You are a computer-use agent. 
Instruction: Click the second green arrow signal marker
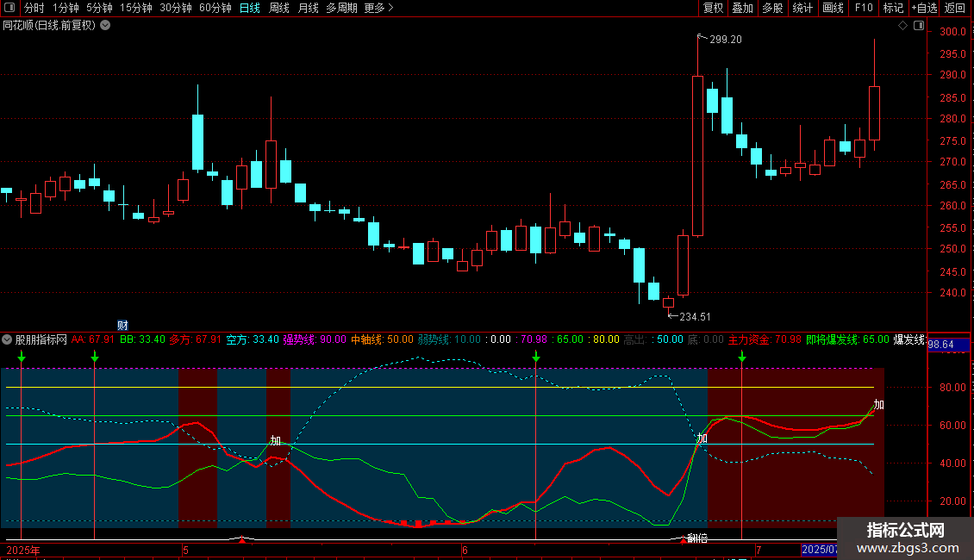(95, 357)
